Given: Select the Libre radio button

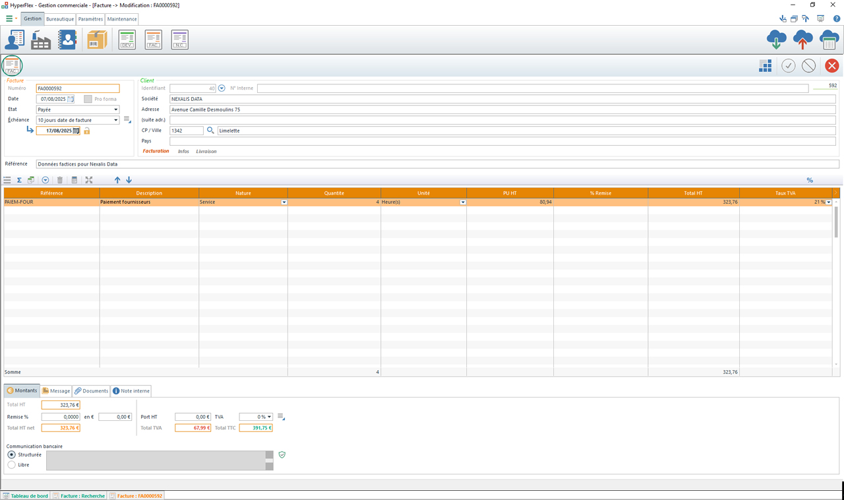Looking at the screenshot, I should (x=12, y=465).
